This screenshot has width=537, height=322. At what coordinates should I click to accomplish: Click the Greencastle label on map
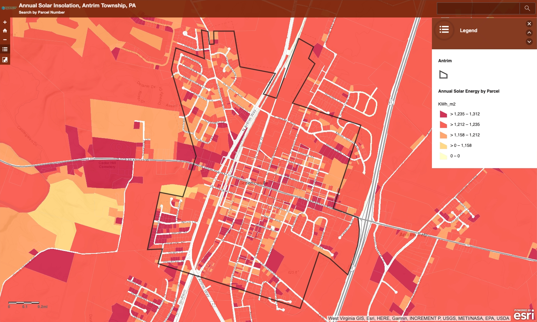254,183
